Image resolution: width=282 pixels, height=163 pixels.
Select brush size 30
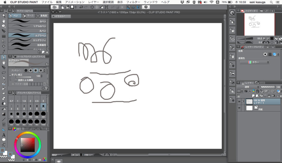[43, 114]
